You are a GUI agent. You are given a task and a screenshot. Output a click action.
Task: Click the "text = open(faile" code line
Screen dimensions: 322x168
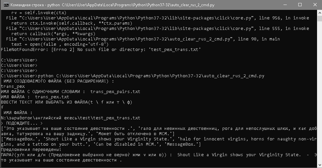tap(60, 44)
